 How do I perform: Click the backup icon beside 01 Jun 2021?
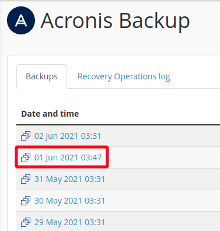[x=26, y=157]
